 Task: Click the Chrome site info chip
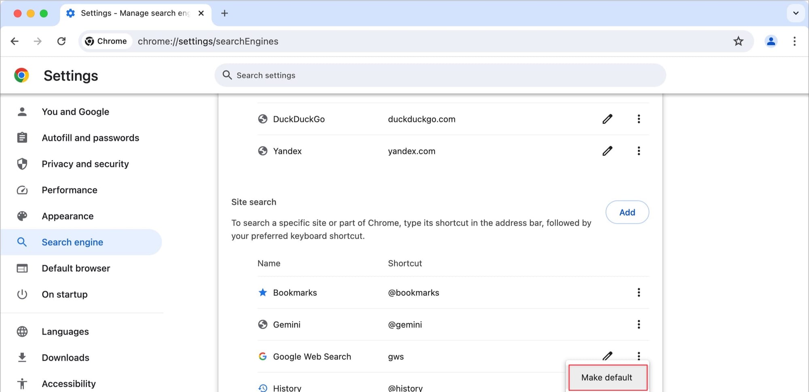[x=106, y=41]
